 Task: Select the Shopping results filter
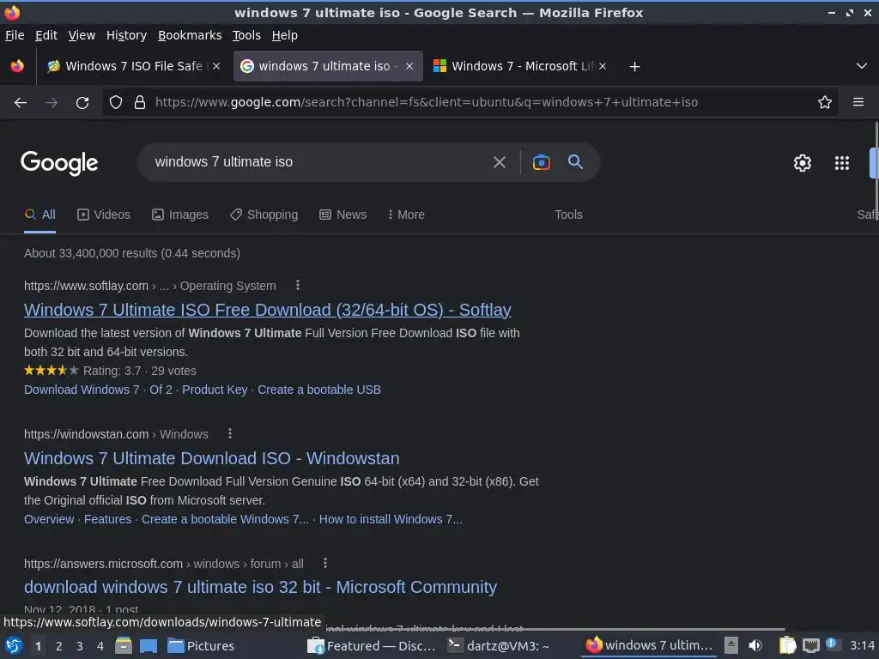coord(264,215)
